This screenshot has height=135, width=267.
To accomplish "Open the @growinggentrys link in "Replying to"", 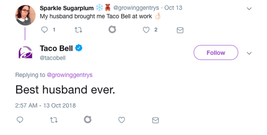I will click(x=70, y=75).
